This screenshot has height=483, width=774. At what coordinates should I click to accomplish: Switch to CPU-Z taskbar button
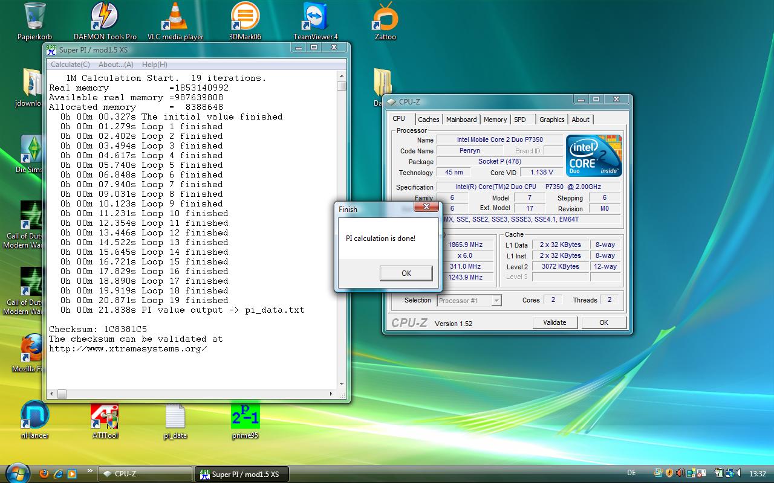(145, 474)
